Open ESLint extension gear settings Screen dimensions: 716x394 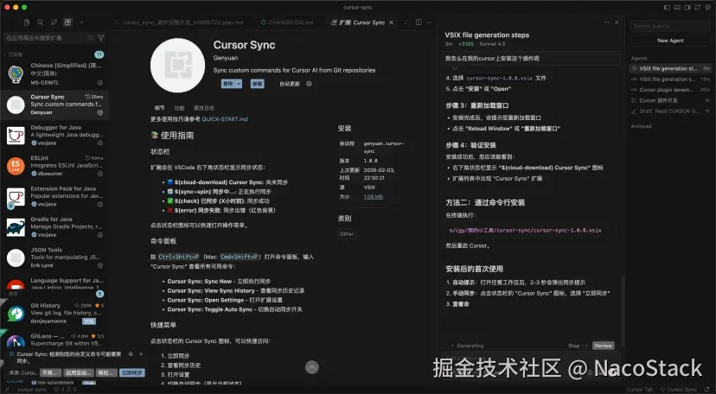point(100,174)
